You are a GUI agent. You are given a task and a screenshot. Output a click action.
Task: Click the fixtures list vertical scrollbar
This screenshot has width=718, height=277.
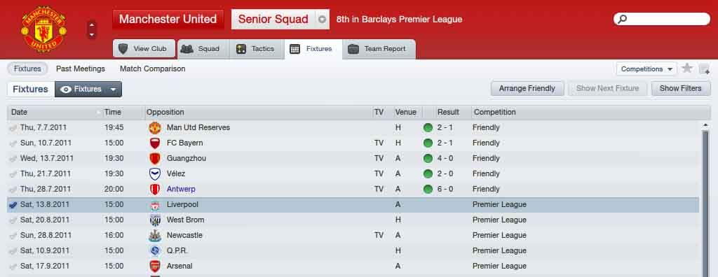coord(705,201)
